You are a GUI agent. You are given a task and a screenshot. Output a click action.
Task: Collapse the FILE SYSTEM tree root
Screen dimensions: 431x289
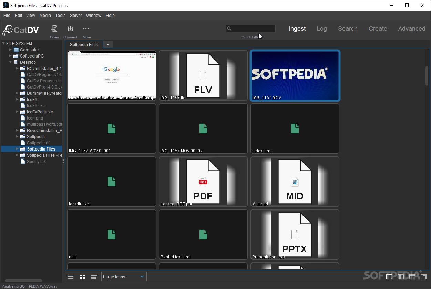tap(3, 43)
